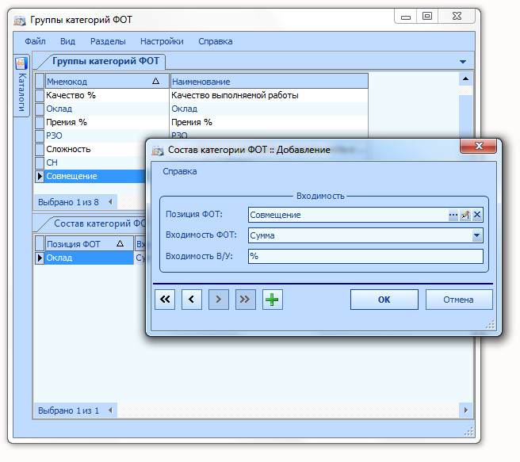520x462 pixels.
Task: Click the dialog resize grip corner
Action: (x=491, y=324)
